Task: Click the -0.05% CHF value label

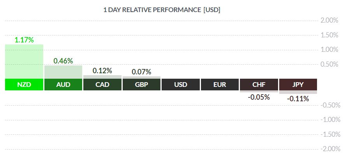Action: click(259, 97)
